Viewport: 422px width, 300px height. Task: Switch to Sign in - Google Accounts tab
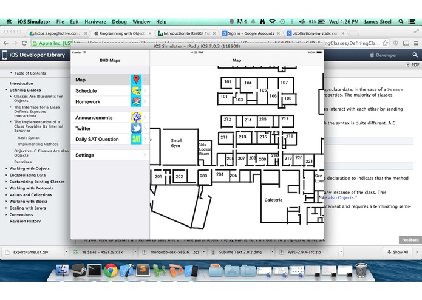tap(251, 33)
